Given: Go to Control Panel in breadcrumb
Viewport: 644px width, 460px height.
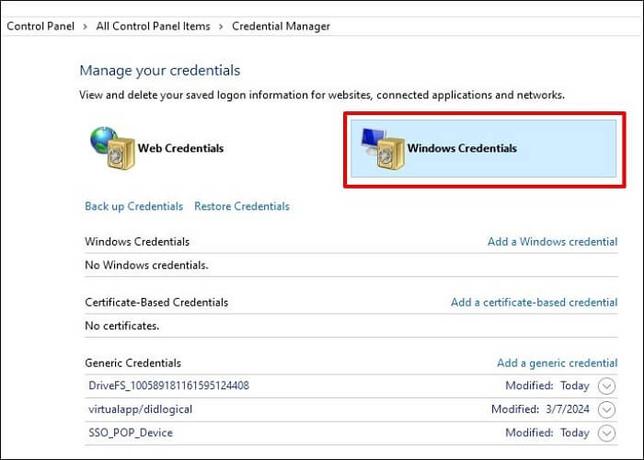Looking at the screenshot, I should click(x=40, y=27).
